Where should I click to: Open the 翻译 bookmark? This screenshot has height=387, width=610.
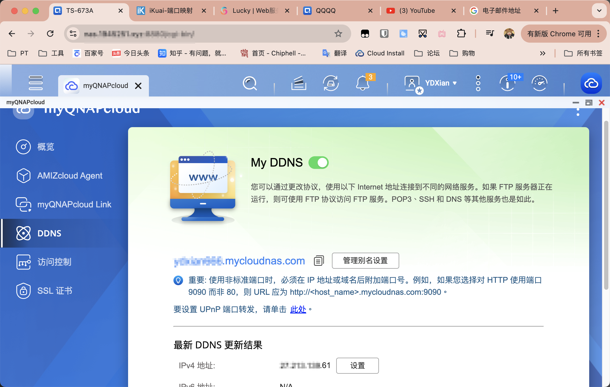click(x=335, y=53)
